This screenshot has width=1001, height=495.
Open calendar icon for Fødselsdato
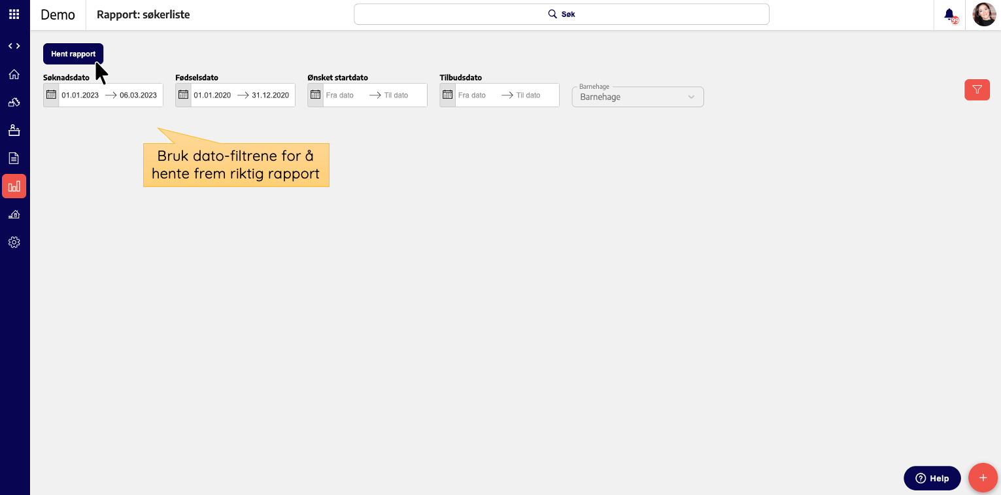[x=184, y=95]
